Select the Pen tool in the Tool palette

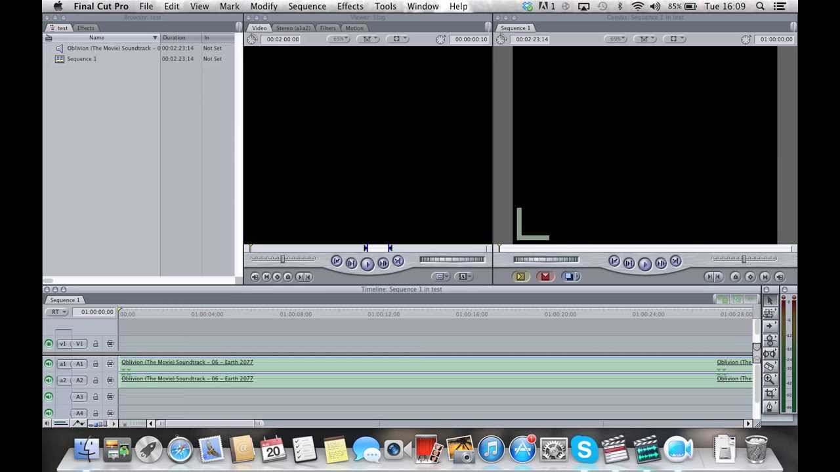click(770, 406)
